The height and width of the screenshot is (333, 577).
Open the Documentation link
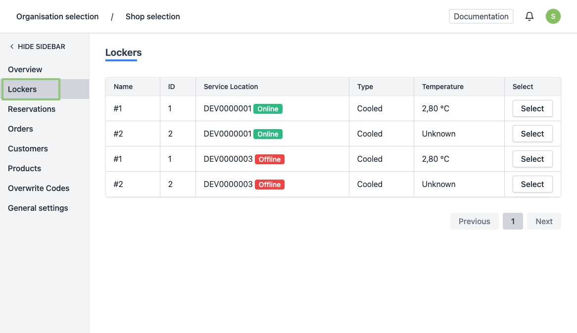[x=481, y=16]
